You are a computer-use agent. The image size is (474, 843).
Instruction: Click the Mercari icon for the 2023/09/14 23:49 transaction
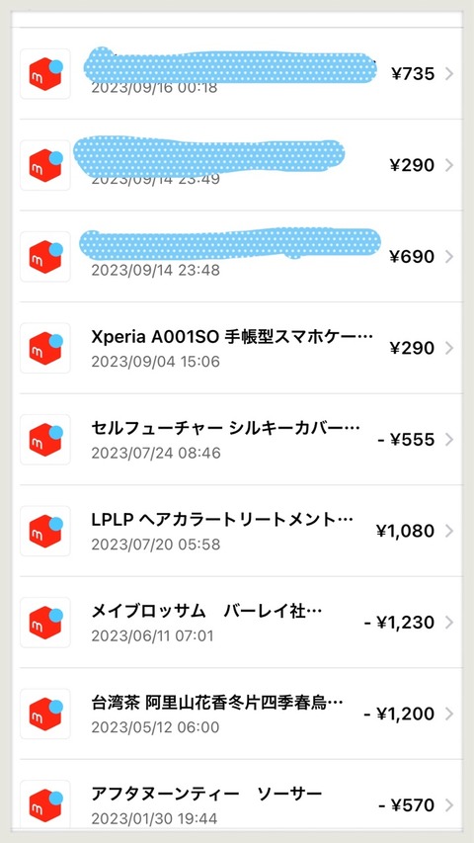click(x=45, y=165)
